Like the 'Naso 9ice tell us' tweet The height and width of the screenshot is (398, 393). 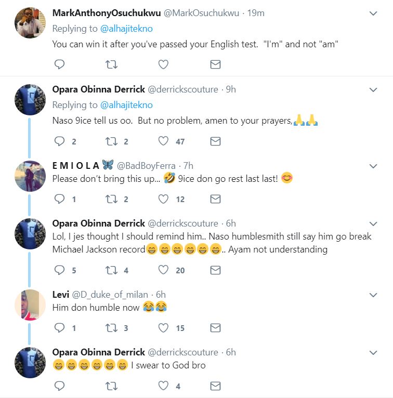coord(163,141)
